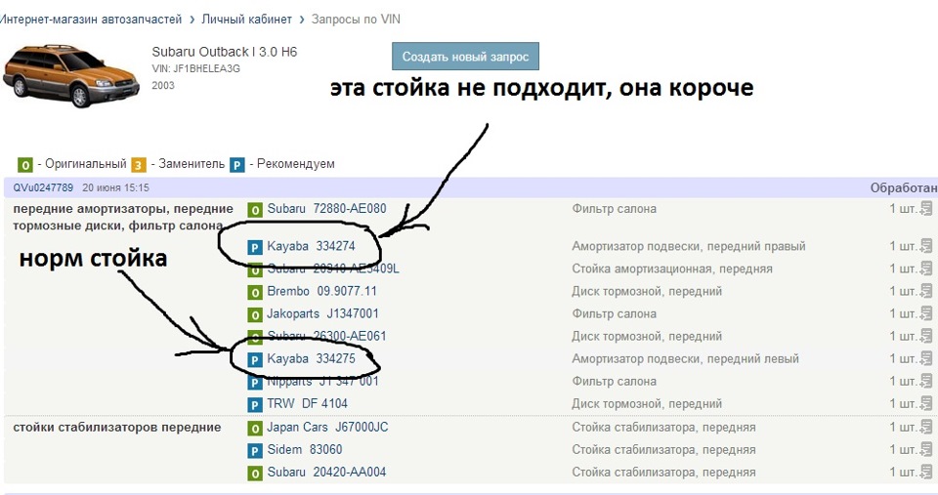938x495 pixels.
Task: Click the blue P badge beside TRW DF 4104
Action: (x=255, y=405)
